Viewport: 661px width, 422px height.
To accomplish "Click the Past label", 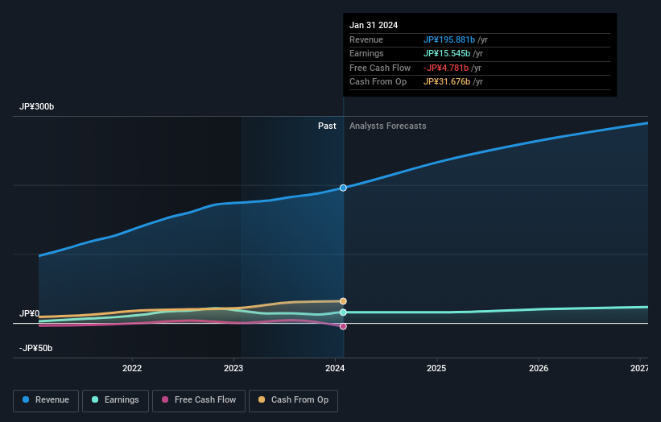I will click(327, 126).
